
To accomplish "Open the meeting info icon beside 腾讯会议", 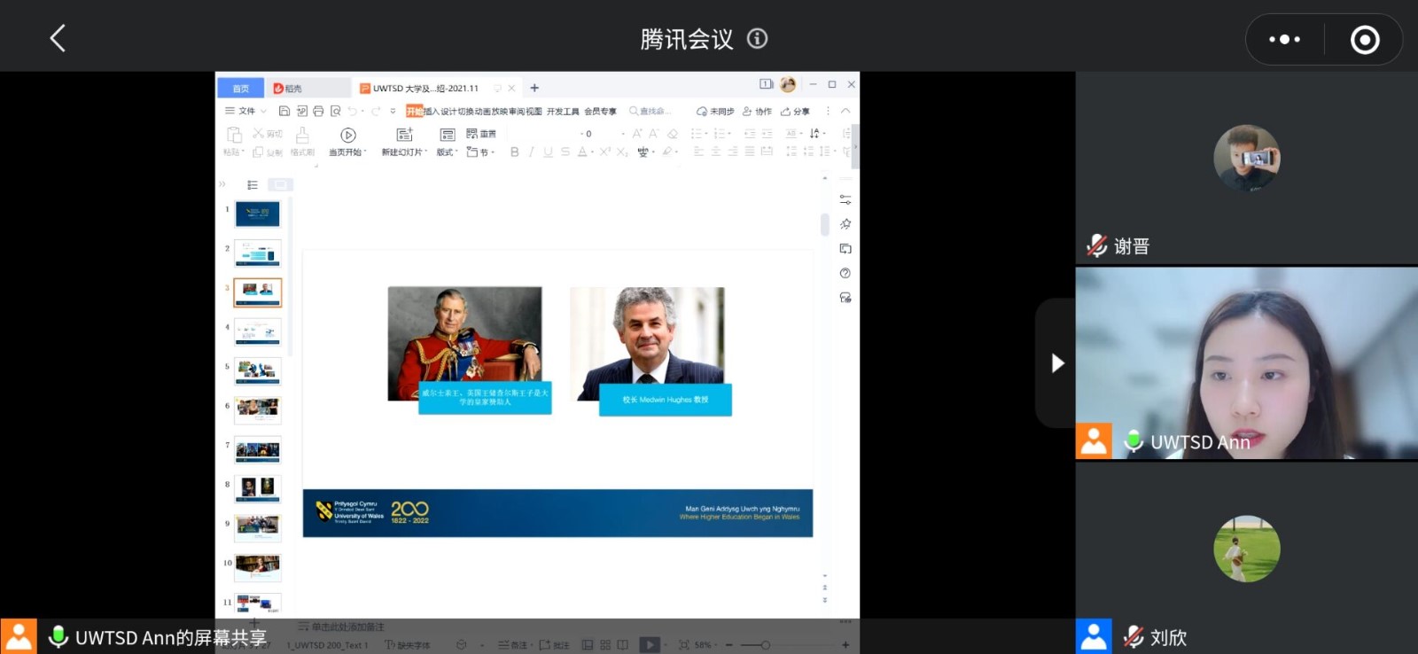I will (x=757, y=38).
